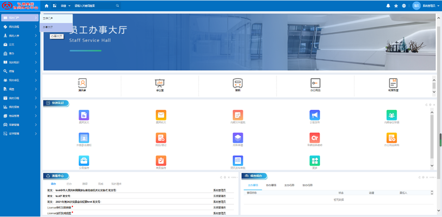Go to the home icon in top bar
Screen dimensions: 442x217
(x=47, y=6)
